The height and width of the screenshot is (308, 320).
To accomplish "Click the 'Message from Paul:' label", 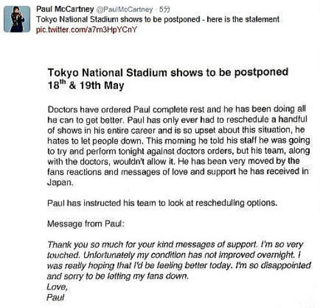I will (86, 224).
